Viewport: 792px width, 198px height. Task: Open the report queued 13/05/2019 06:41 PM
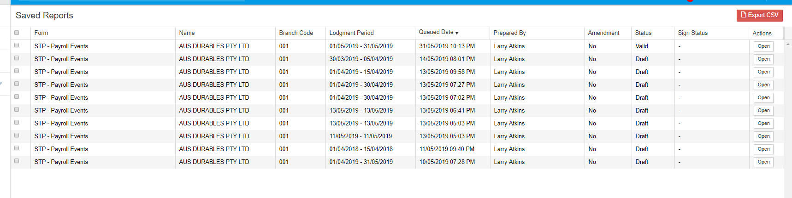coord(763,111)
